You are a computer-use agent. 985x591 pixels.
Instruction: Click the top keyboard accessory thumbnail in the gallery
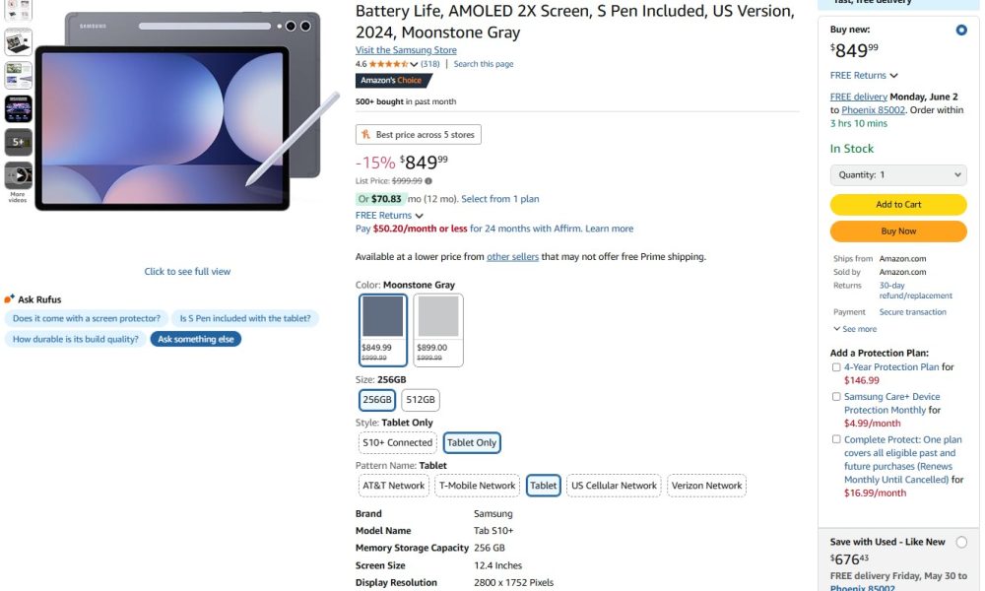pyautogui.click(x=18, y=41)
